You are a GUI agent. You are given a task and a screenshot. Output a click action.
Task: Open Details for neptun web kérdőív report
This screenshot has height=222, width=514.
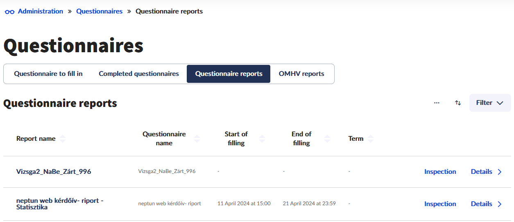tap(482, 204)
